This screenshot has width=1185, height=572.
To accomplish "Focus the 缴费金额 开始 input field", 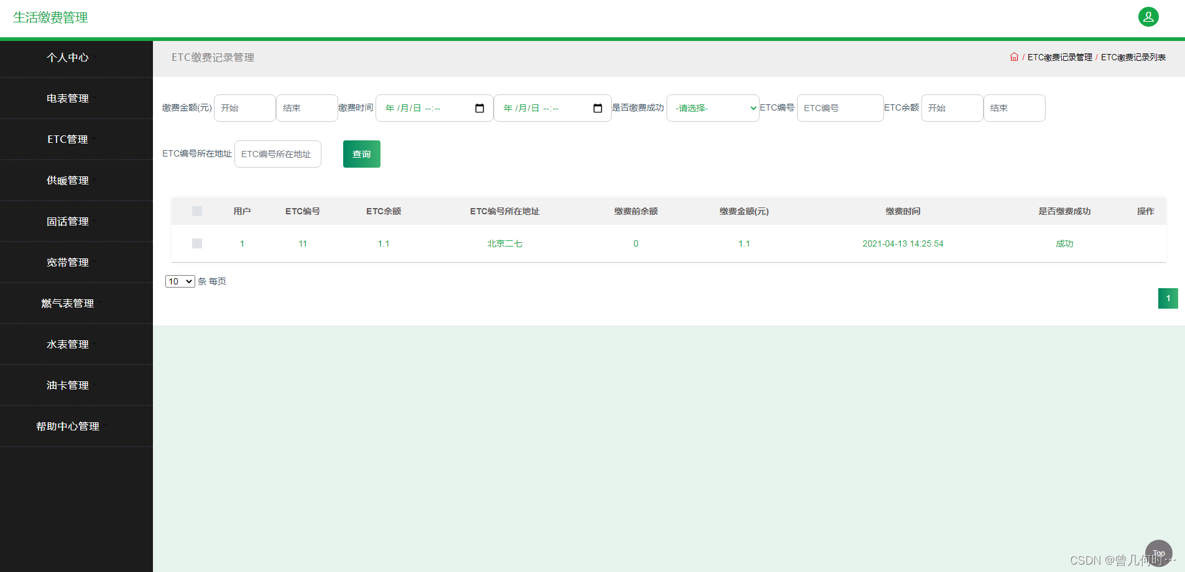I will tap(245, 108).
